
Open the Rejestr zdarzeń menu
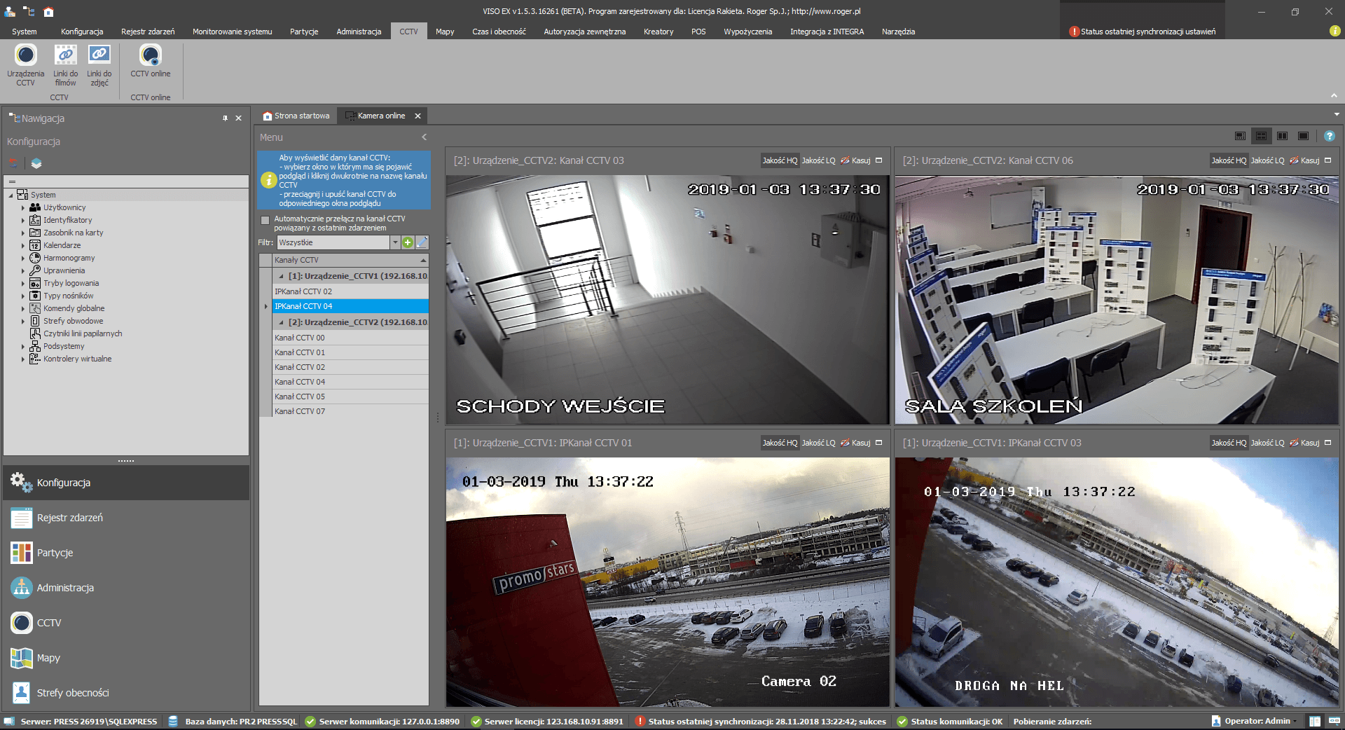click(x=147, y=32)
